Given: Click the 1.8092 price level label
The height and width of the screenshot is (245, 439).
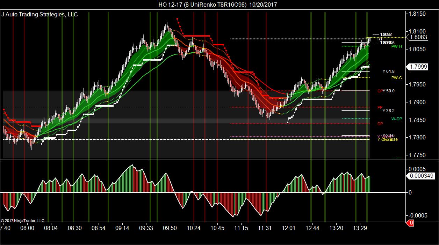Looking at the screenshot, I should 386,35.
